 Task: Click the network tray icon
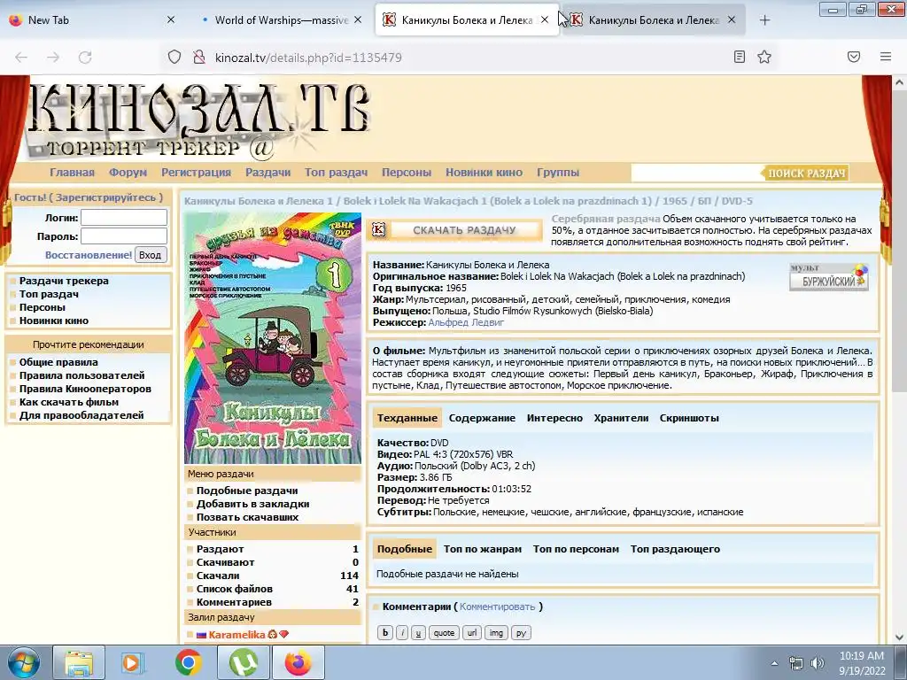click(x=796, y=663)
